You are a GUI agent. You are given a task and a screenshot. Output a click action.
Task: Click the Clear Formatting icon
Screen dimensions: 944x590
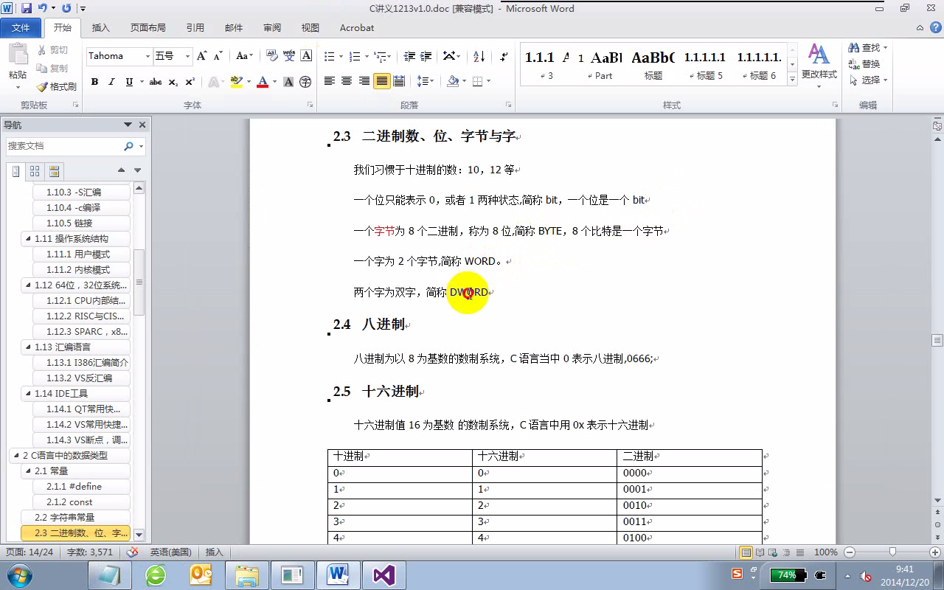click(x=271, y=56)
